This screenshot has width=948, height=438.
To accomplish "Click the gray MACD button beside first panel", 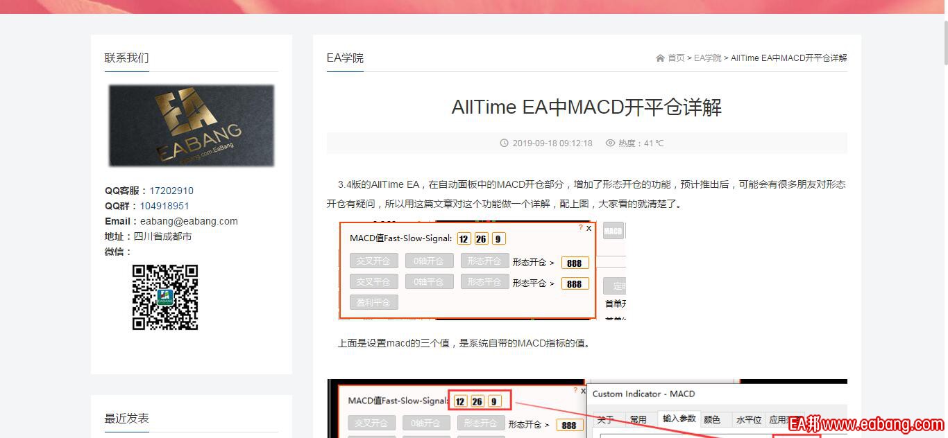I will (613, 231).
